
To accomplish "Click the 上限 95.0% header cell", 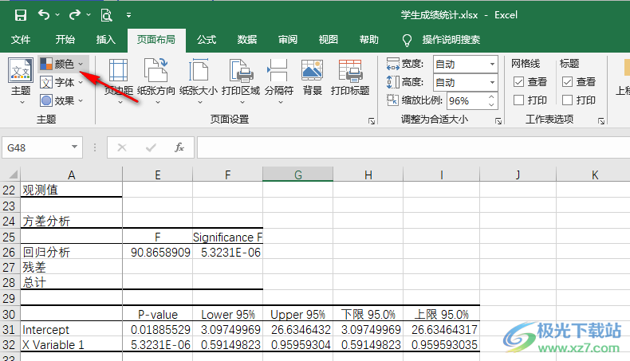I will coord(441,314).
